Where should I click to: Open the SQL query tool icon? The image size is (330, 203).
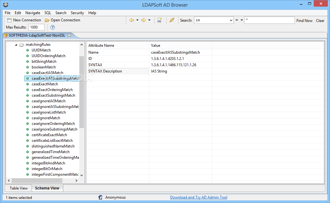[x=160, y=20]
